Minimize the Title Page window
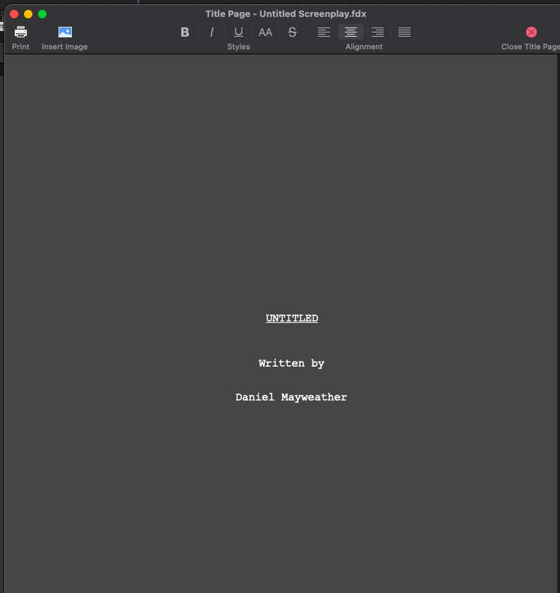The width and height of the screenshot is (560, 593). pos(28,14)
